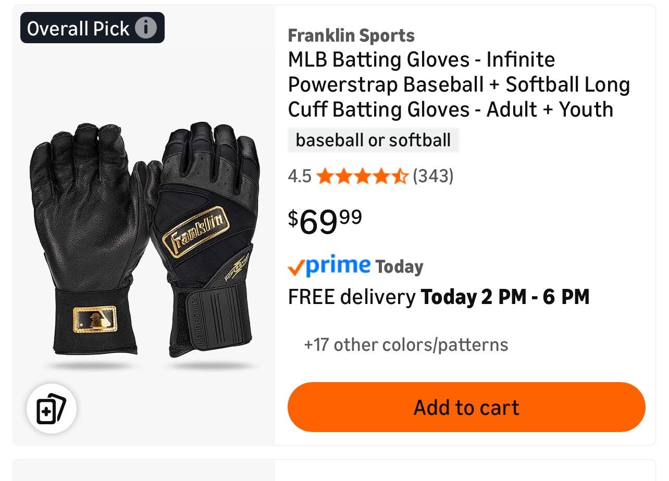The height and width of the screenshot is (481, 669).
Task: Tap the gold MLB logo on glove wrist
Action: point(95,319)
